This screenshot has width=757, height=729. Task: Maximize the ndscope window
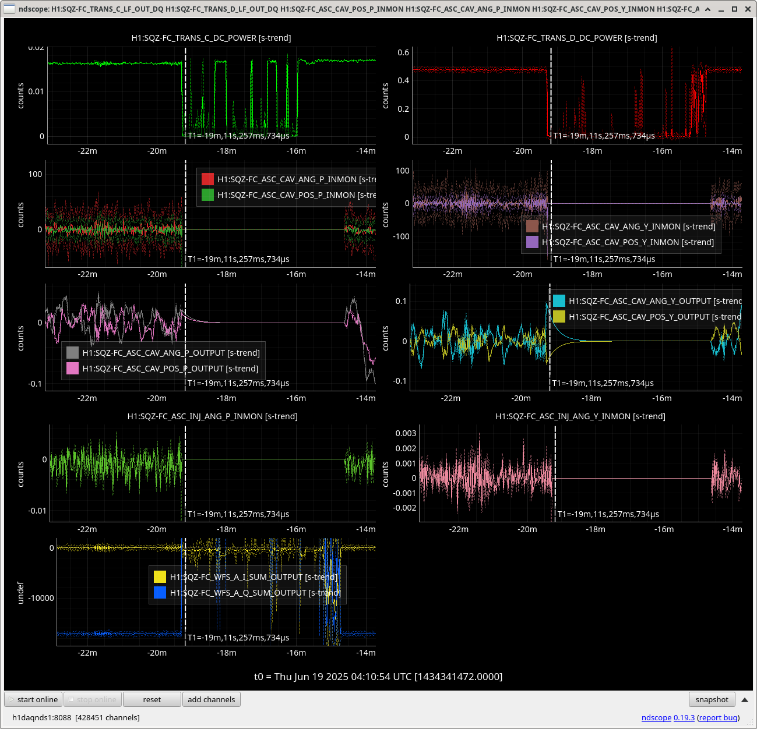coord(734,9)
